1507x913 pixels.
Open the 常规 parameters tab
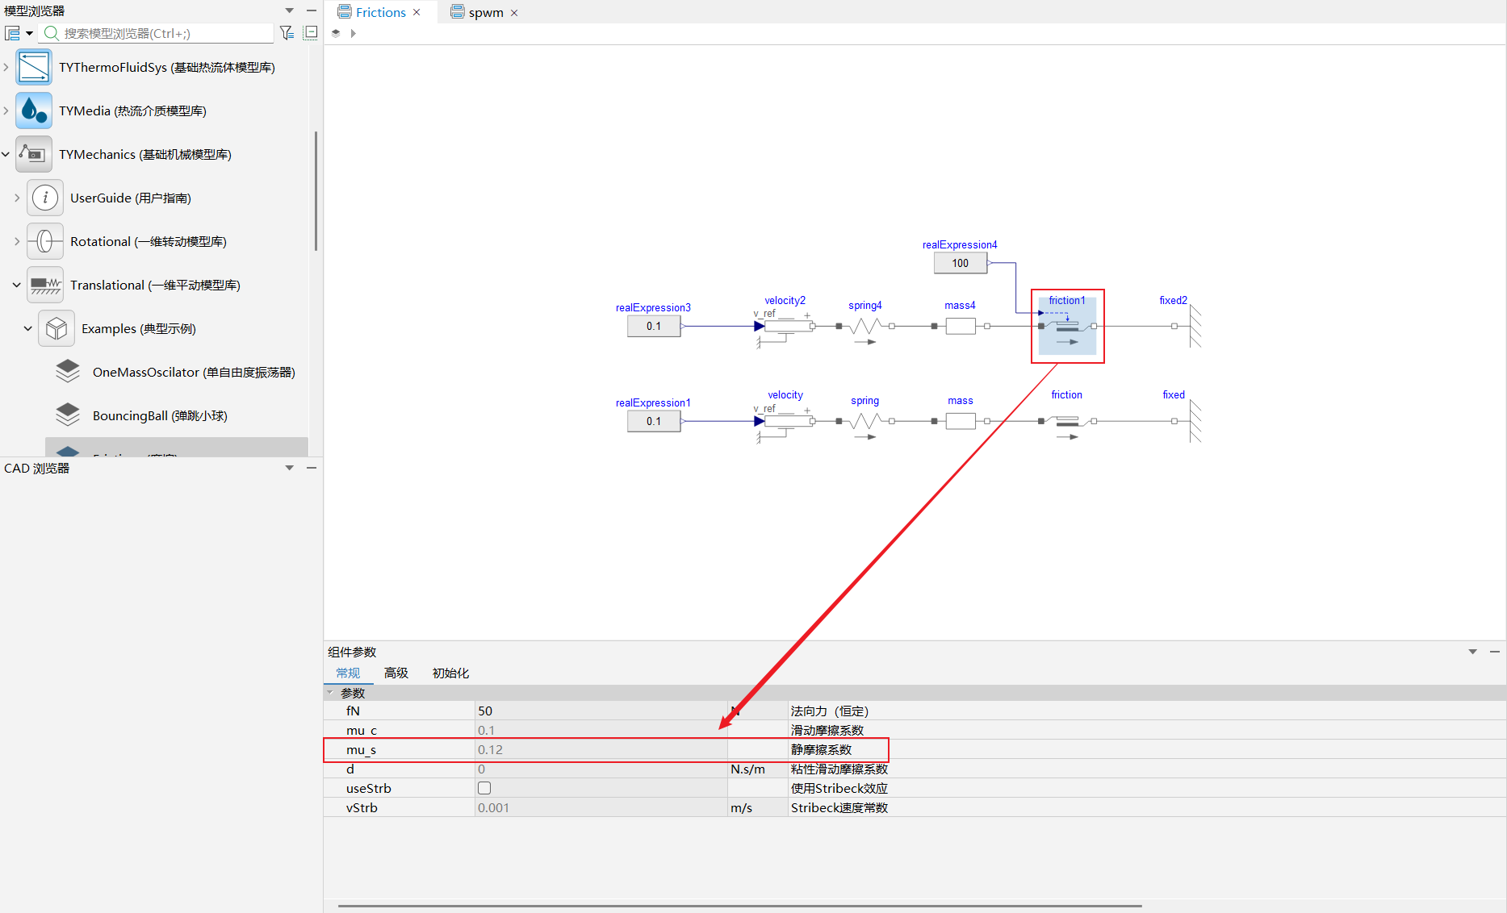pos(348,673)
